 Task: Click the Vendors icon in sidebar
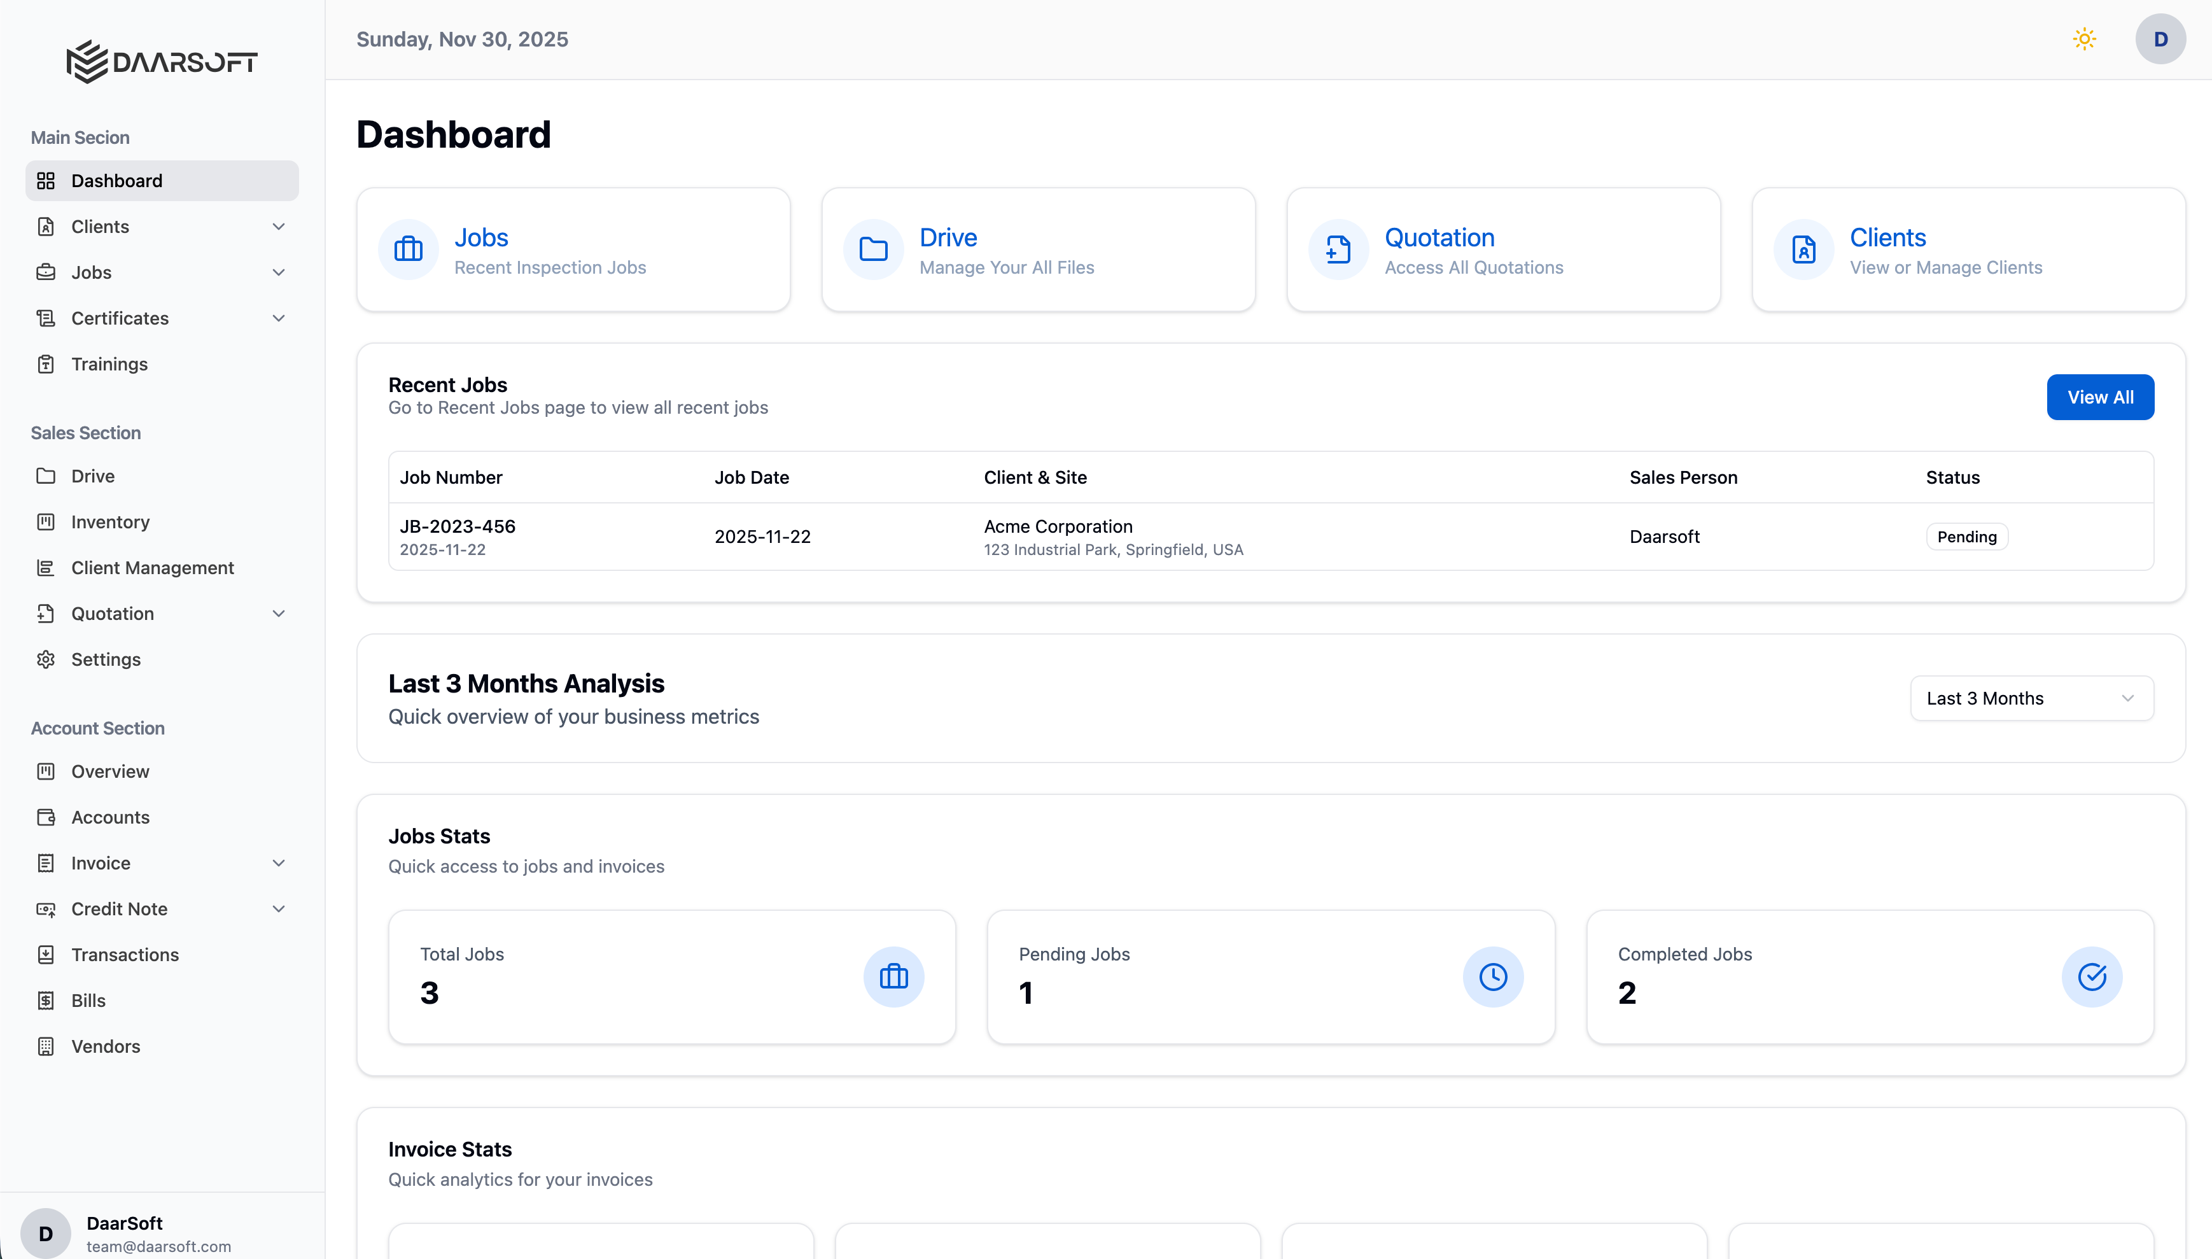(46, 1046)
